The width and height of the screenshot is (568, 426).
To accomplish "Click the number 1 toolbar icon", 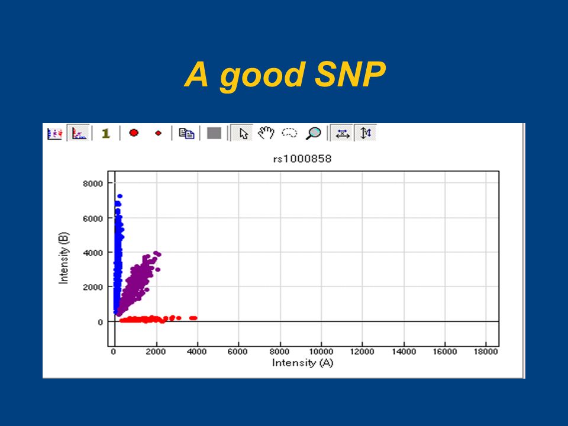I will (x=105, y=133).
